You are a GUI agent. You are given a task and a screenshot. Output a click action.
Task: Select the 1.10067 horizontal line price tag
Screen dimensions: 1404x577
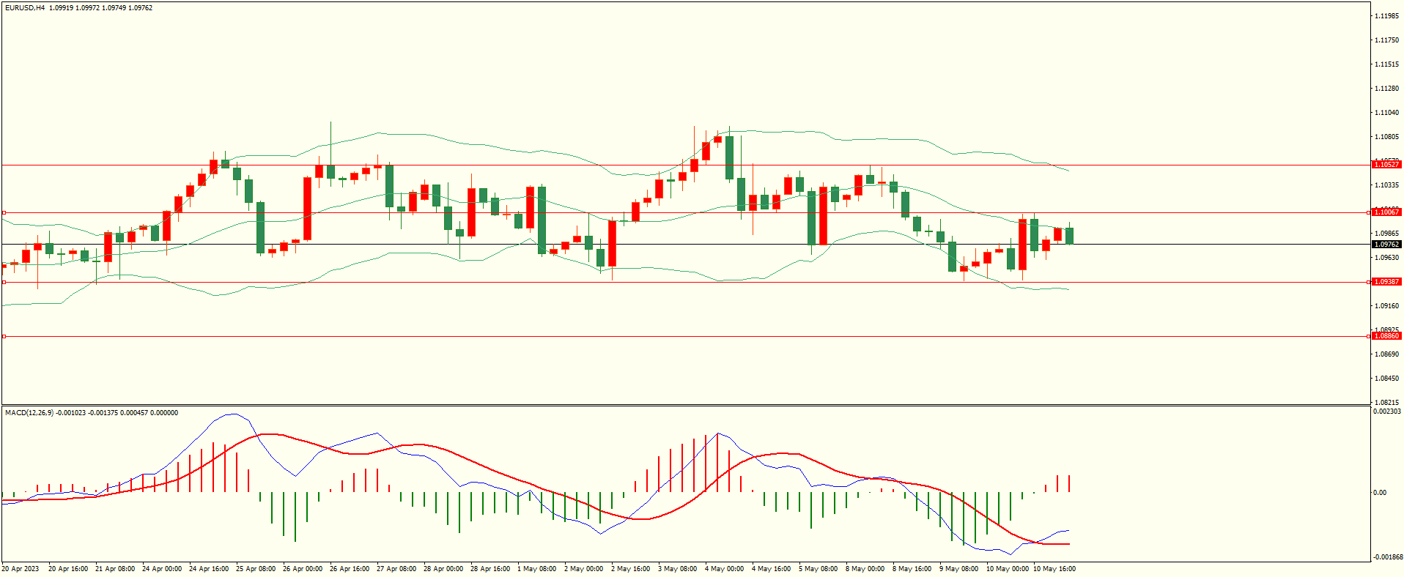(x=1386, y=212)
